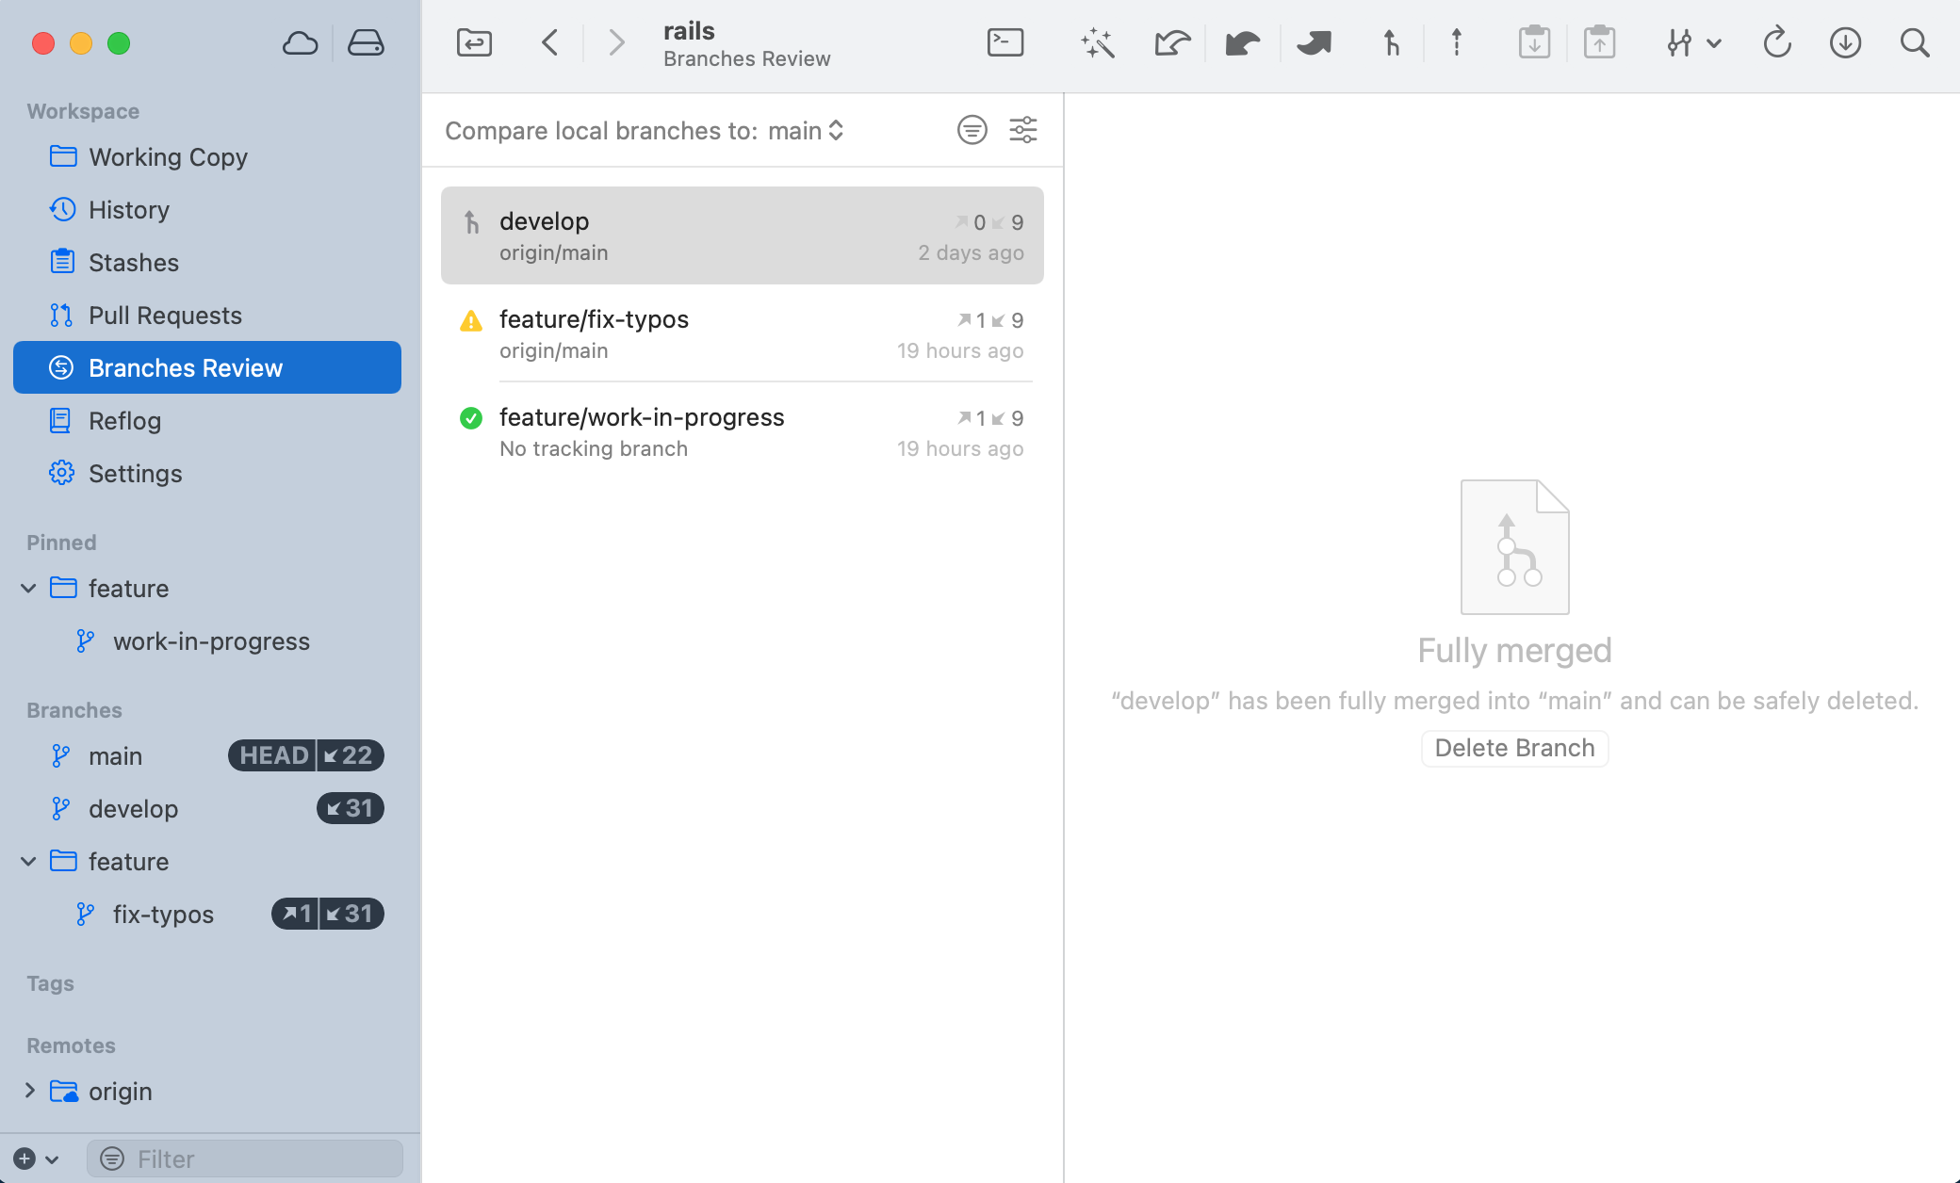Screen dimensions: 1960x1183
Task: Open the Reflog sidebar item
Action: pos(124,421)
